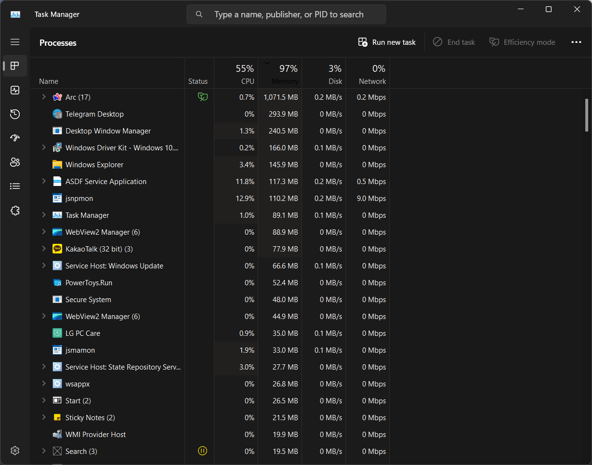This screenshot has height=465, width=592.
Task: Click the wsappx gear icon
Action: pos(57,384)
